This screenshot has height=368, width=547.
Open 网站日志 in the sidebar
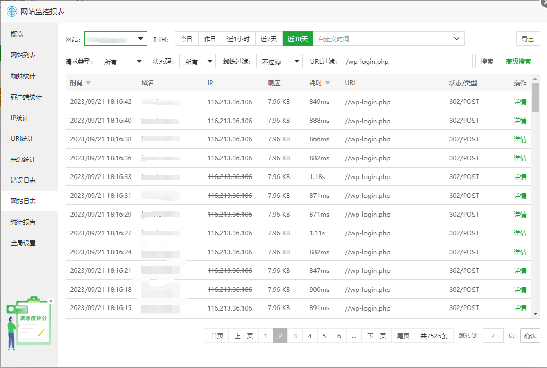[x=29, y=201]
